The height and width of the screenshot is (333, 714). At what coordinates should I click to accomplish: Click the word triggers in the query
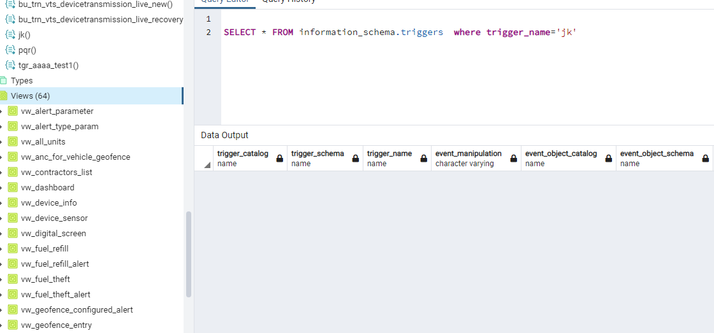(x=422, y=32)
